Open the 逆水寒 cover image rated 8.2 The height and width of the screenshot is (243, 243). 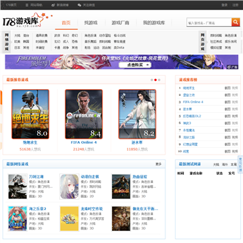pyautogui.click(x=137, y=114)
